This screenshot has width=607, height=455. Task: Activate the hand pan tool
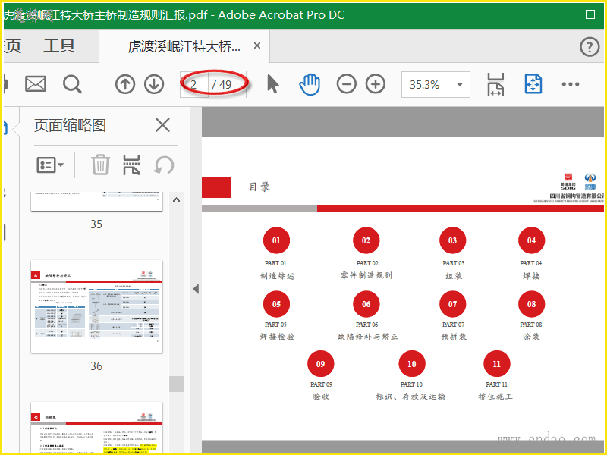(310, 84)
